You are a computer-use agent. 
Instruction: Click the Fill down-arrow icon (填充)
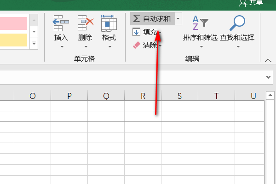tap(136, 32)
